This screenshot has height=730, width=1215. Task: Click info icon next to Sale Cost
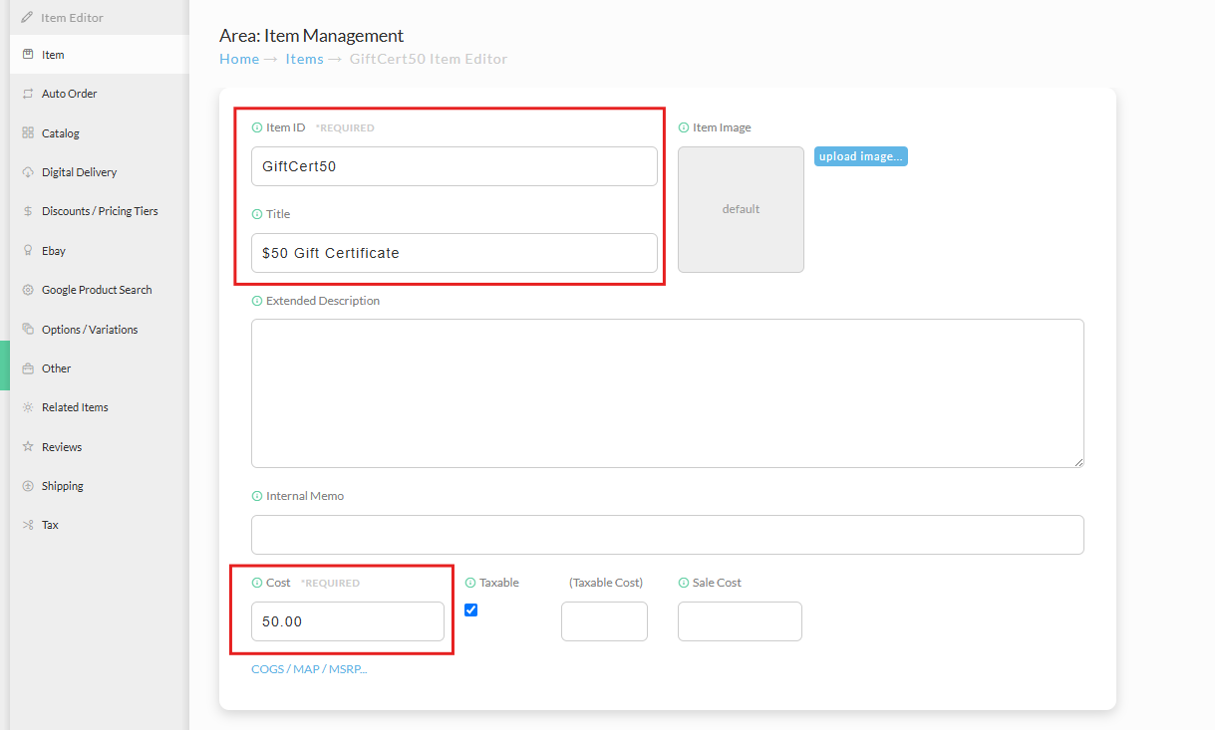tap(684, 583)
